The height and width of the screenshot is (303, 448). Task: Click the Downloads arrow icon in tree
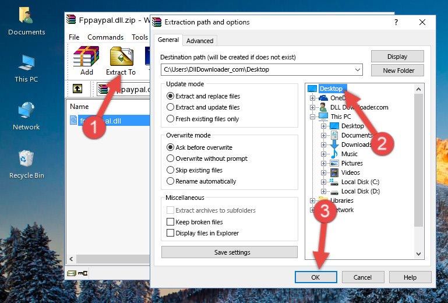point(334,145)
